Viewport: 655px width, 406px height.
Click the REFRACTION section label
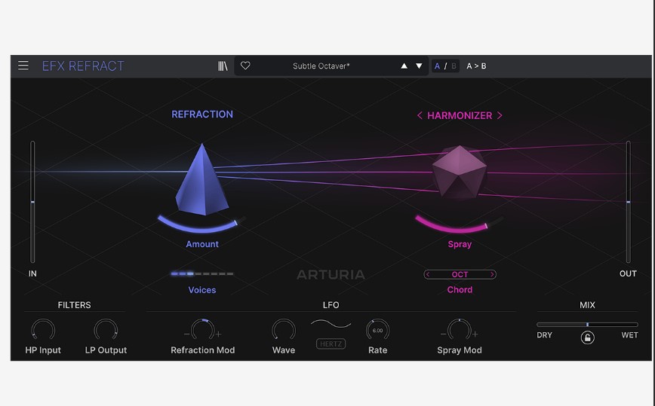click(202, 114)
